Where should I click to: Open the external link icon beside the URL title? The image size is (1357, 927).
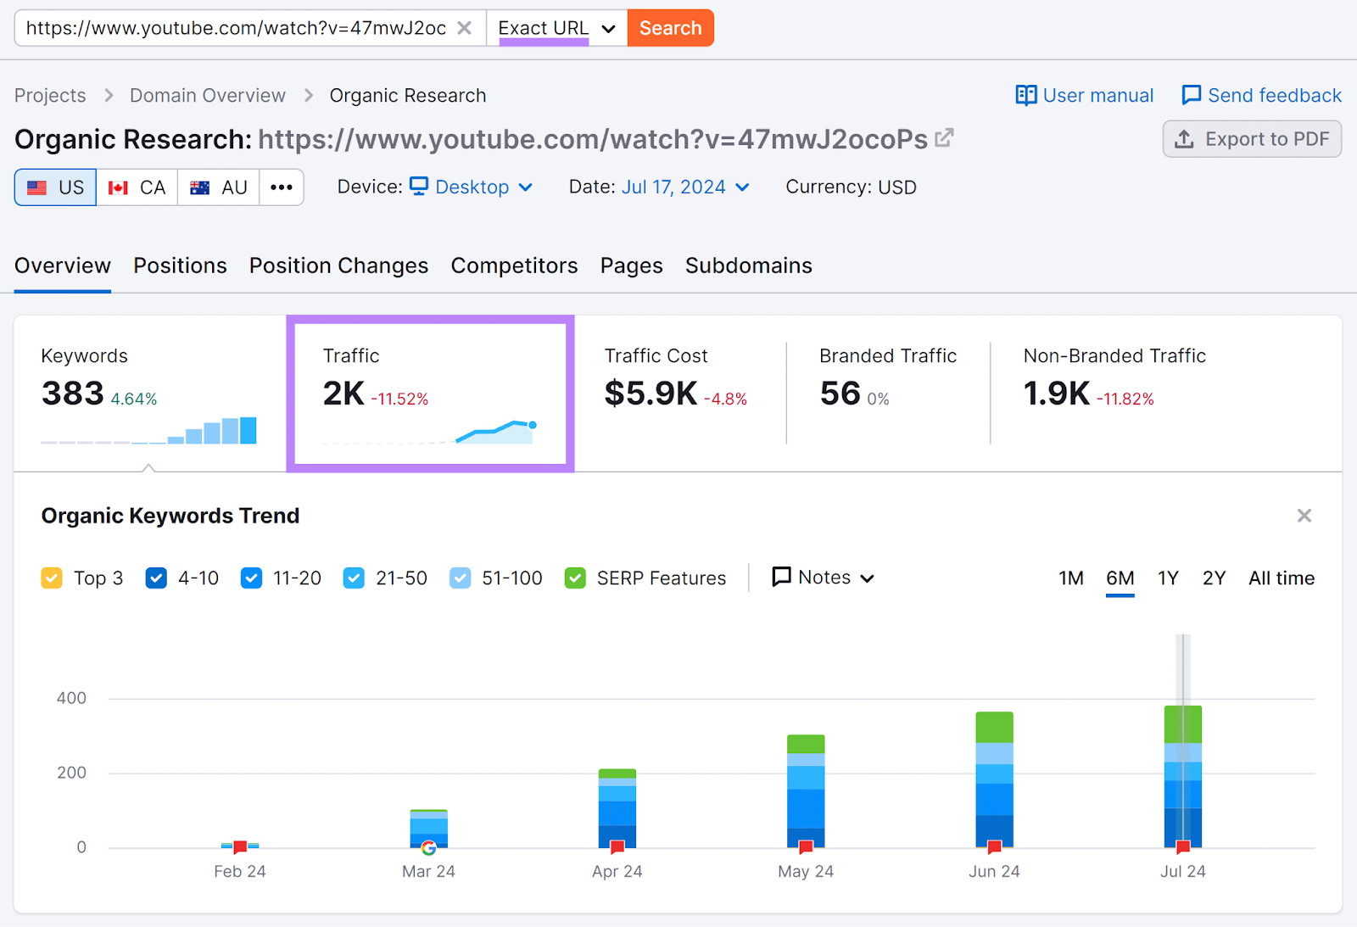(x=944, y=137)
